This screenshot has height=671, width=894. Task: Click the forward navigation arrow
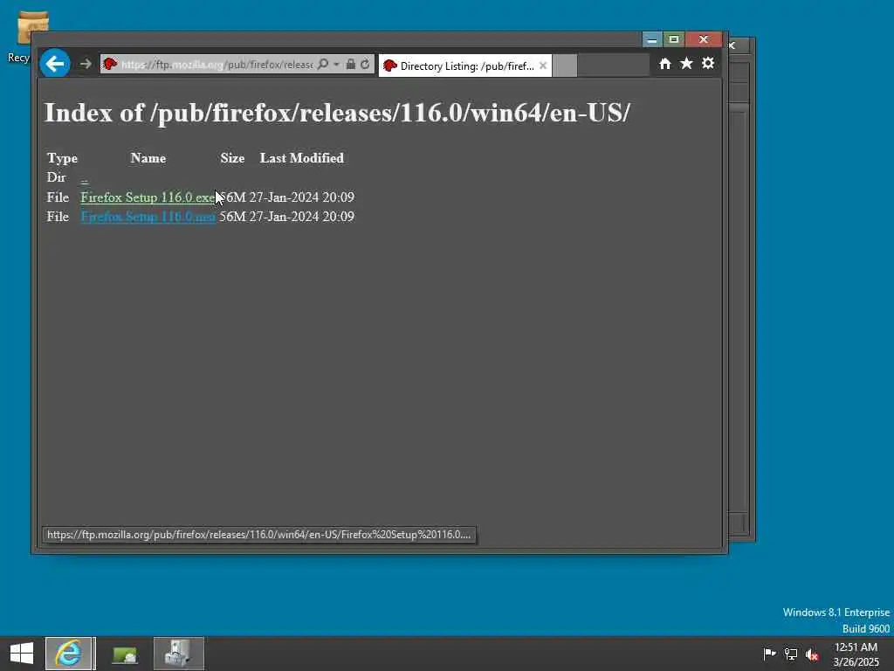coord(86,64)
